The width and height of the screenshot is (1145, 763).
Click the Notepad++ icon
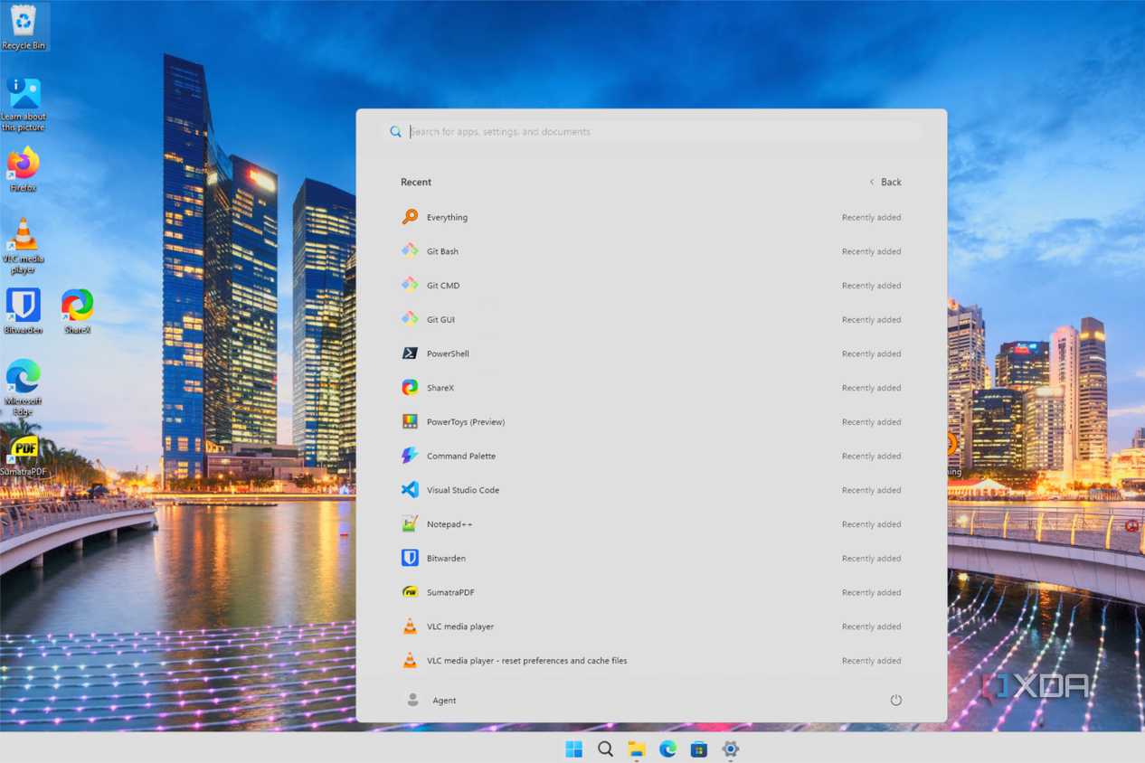[x=410, y=524]
